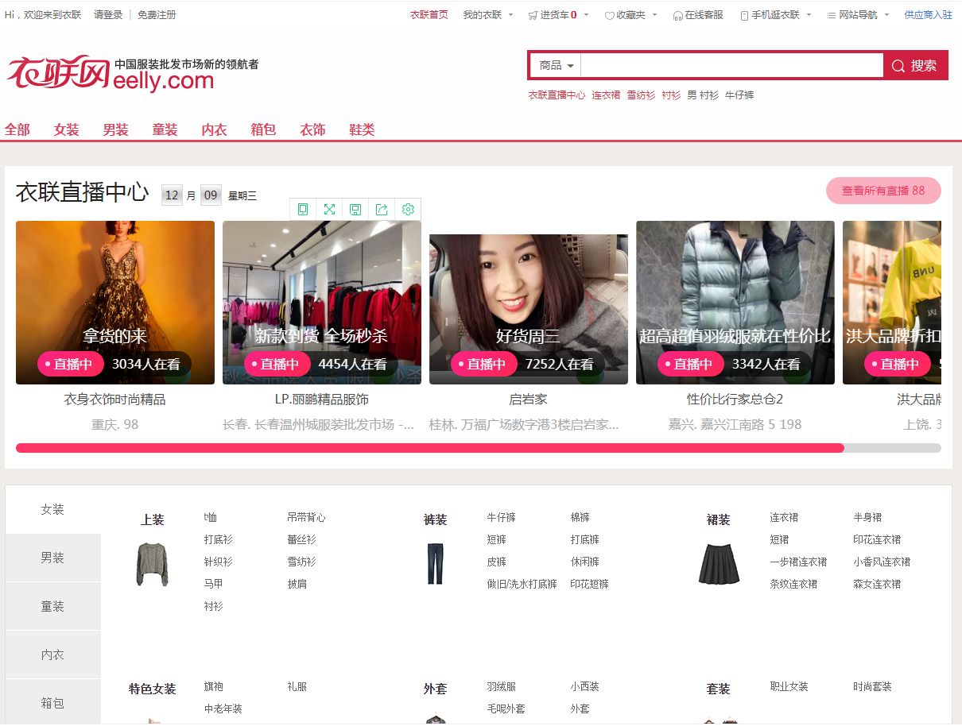
Task: Open the green gear settings icon
Action: (x=408, y=210)
